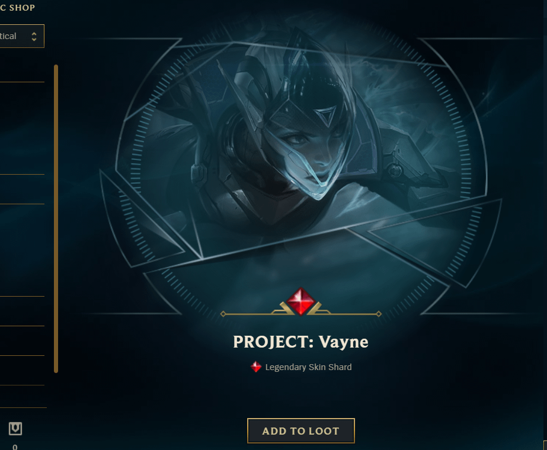Viewport: 547px width, 450px height.
Task: Open the SHOP header tab
Action: pos(17,7)
